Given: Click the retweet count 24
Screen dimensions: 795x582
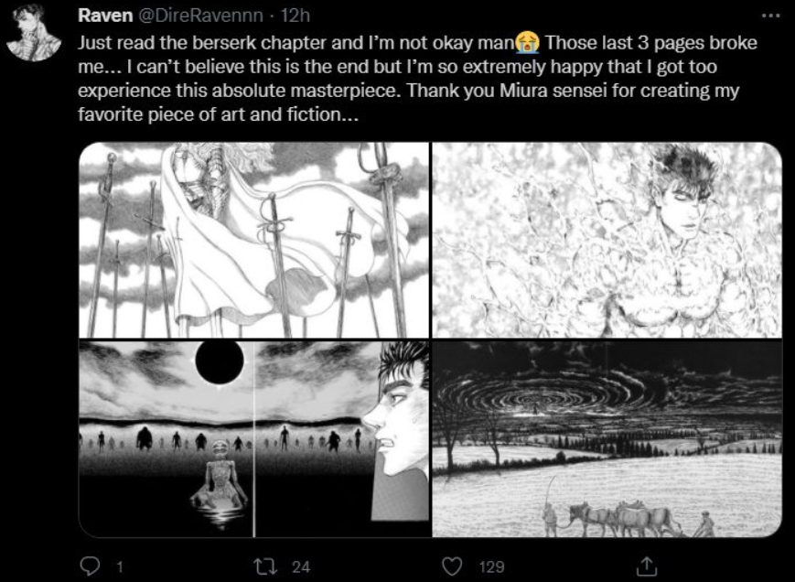Looking at the screenshot, I should pos(301,566).
